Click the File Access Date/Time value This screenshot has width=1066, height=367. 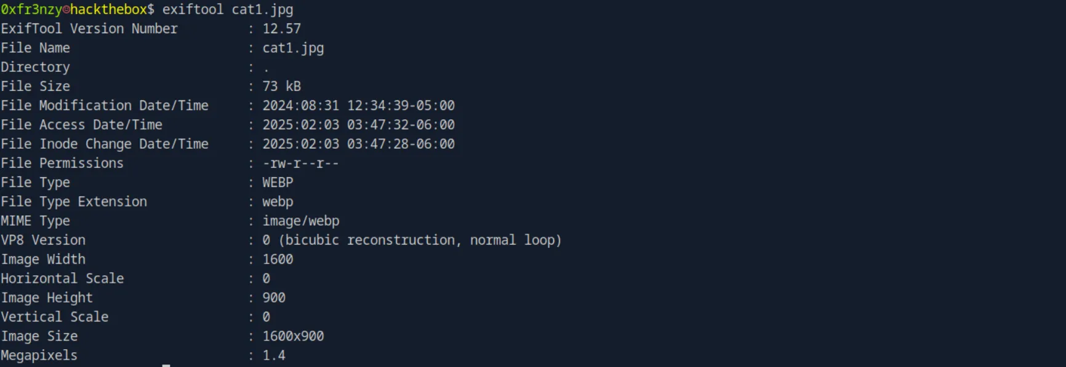coord(359,125)
